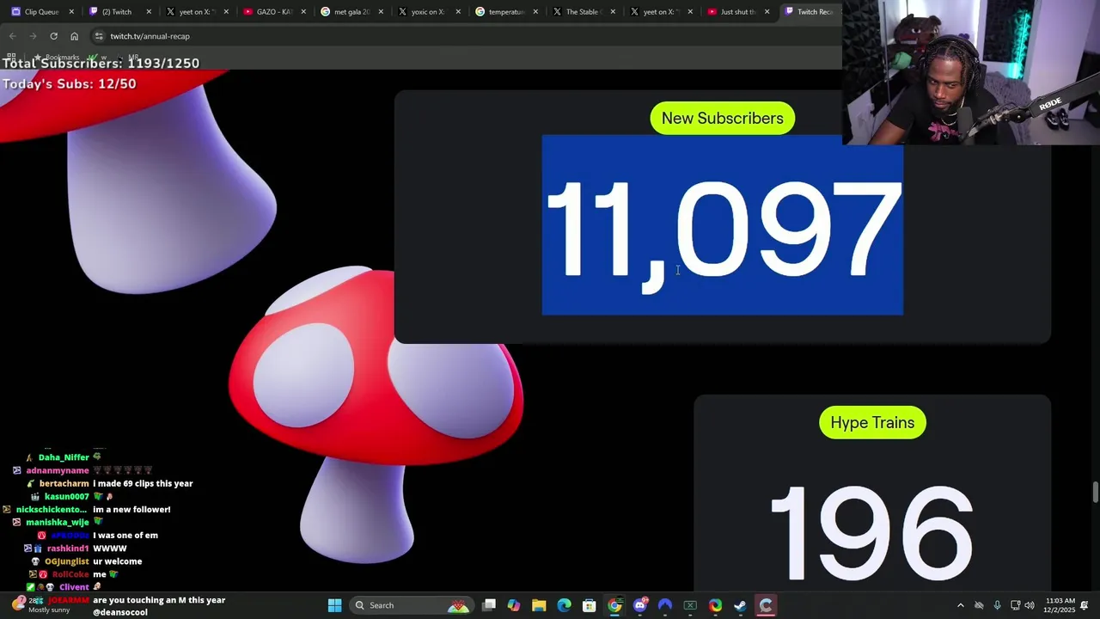
Task: Open Task View on the taskbar
Action: [x=489, y=605]
